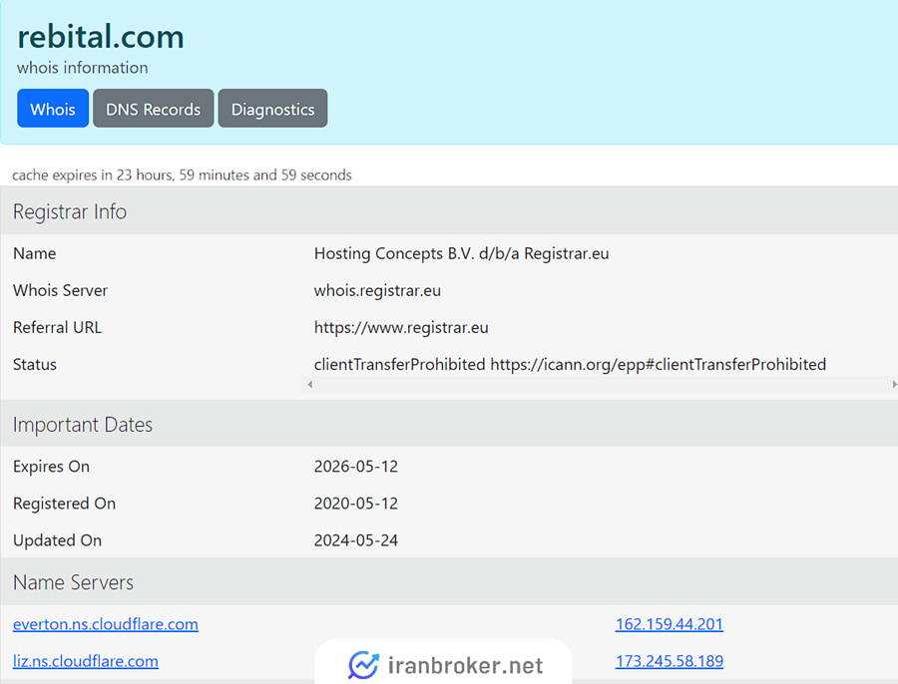Open everton.ns.cloudflare.com name server link
Image resolution: width=898 pixels, height=684 pixels.
click(106, 624)
